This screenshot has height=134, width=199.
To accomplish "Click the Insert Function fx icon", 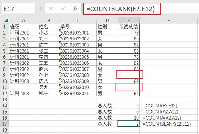I will [x=75, y=9].
